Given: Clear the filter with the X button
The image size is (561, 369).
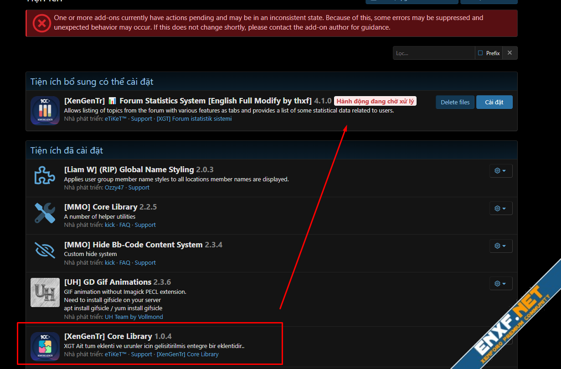Looking at the screenshot, I should point(510,53).
